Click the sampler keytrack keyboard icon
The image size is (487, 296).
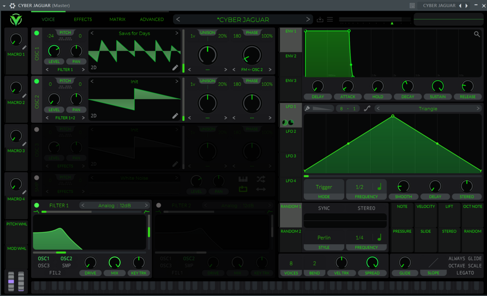(243, 179)
